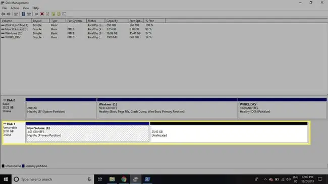The height and width of the screenshot is (184, 328).
Task: Open File Explorer from the taskbar
Action: (112, 179)
